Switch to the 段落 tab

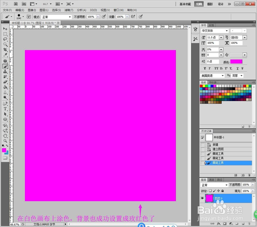(x=212, y=25)
